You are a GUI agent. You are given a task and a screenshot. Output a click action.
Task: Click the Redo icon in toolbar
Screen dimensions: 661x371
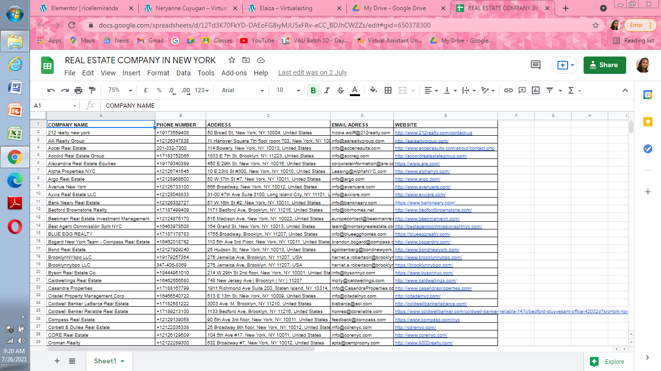65,90
